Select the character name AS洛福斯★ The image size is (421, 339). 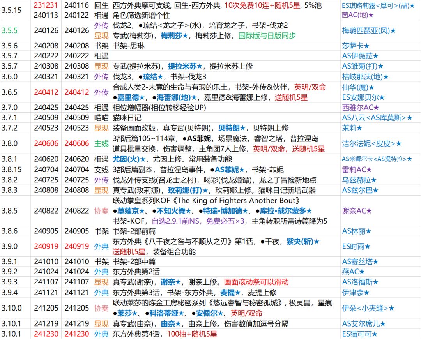pyautogui.click(x=360, y=282)
